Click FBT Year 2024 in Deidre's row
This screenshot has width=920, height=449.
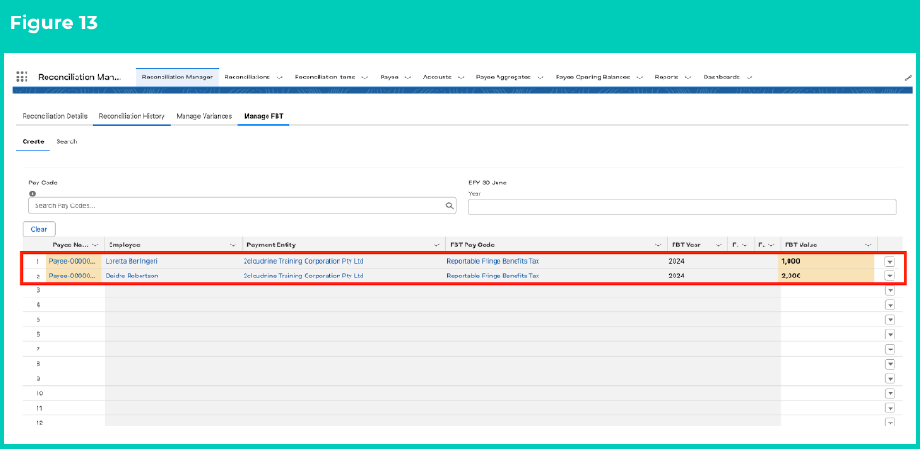(x=676, y=276)
